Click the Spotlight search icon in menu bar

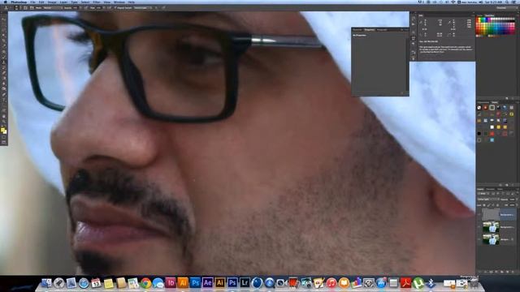click(507, 2)
